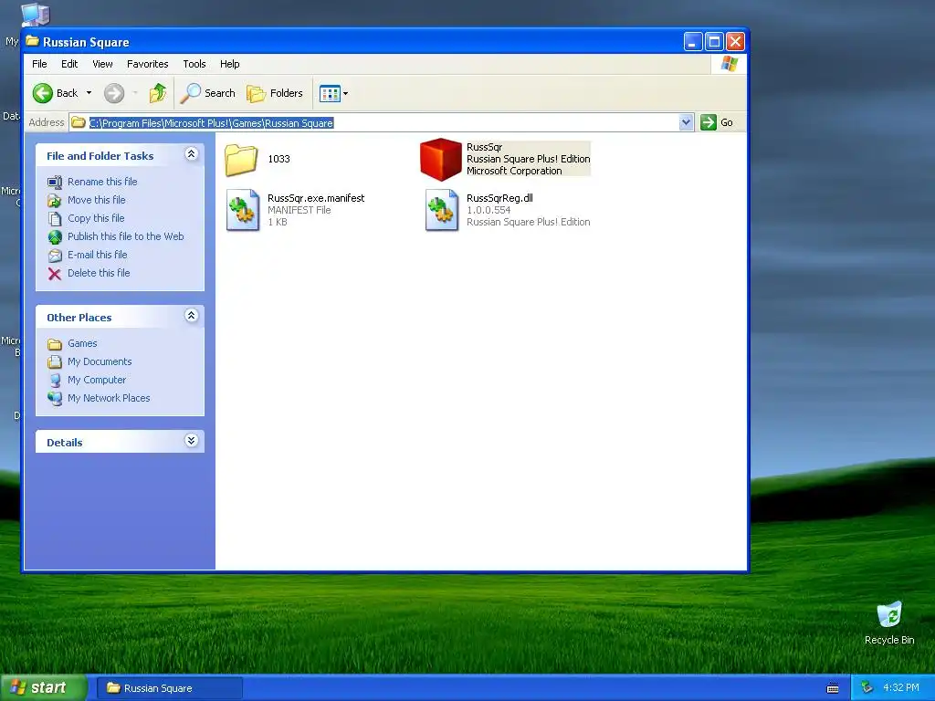Click the Up folder toolbar icon

(x=158, y=93)
